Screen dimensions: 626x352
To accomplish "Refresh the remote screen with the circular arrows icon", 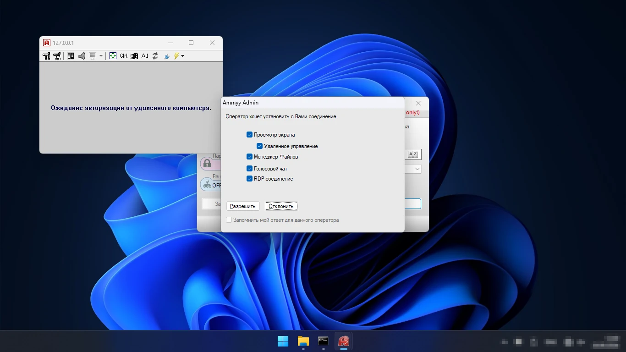I will [155, 56].
